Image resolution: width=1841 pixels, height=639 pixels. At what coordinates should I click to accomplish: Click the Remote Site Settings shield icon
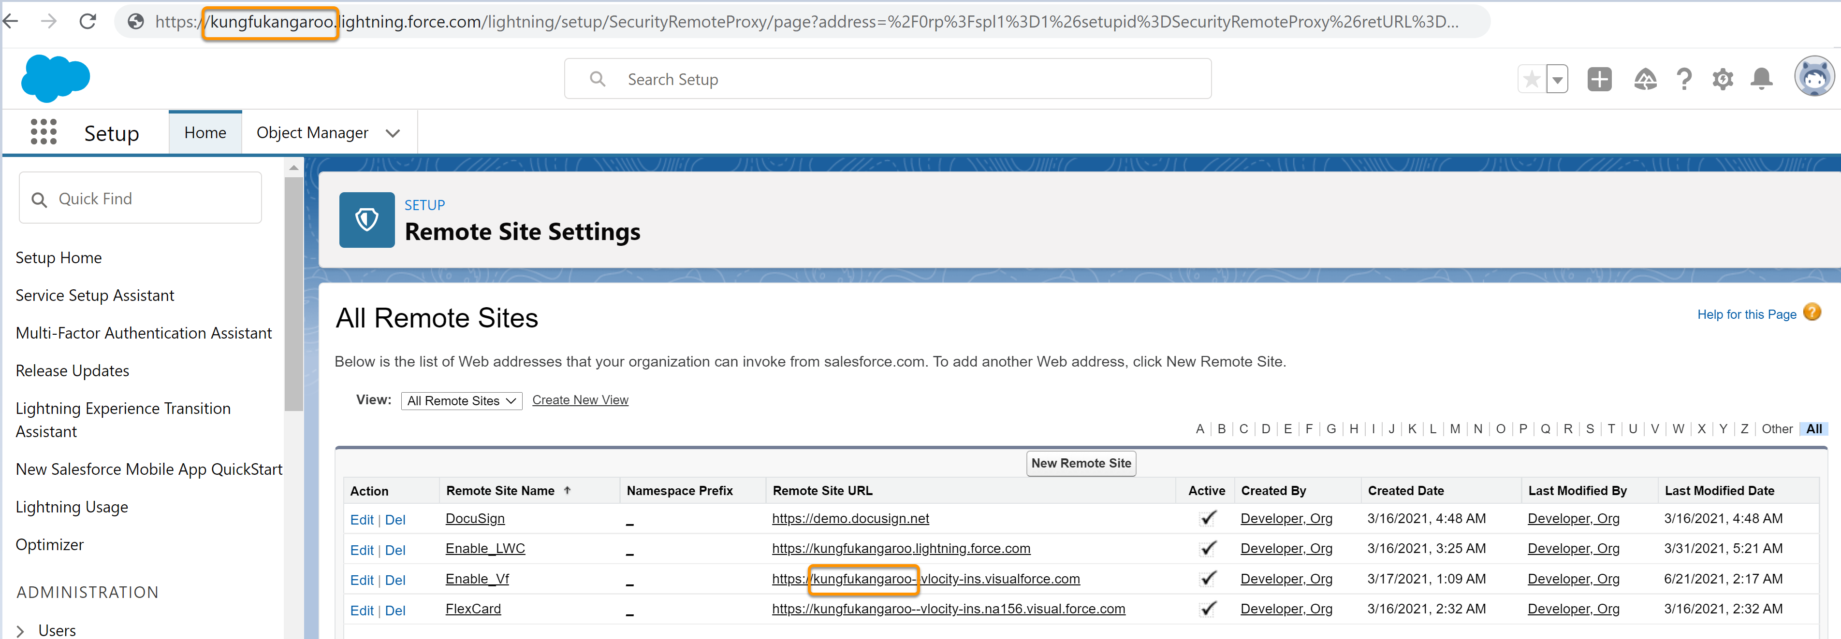366,220
